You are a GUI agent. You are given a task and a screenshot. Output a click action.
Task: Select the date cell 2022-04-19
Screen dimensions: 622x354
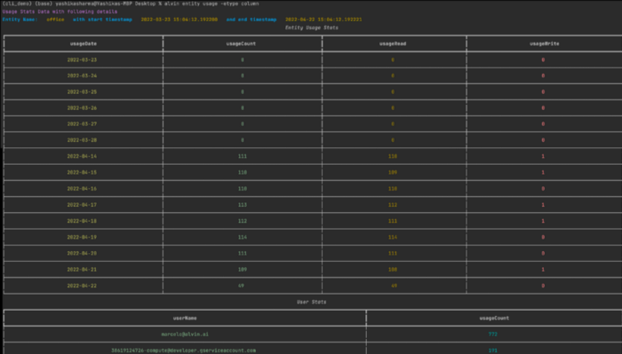point(82,238)
